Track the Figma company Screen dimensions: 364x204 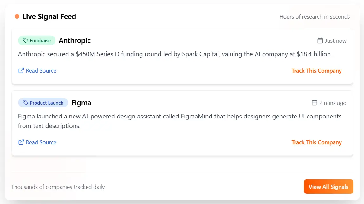tap(316, 142)
